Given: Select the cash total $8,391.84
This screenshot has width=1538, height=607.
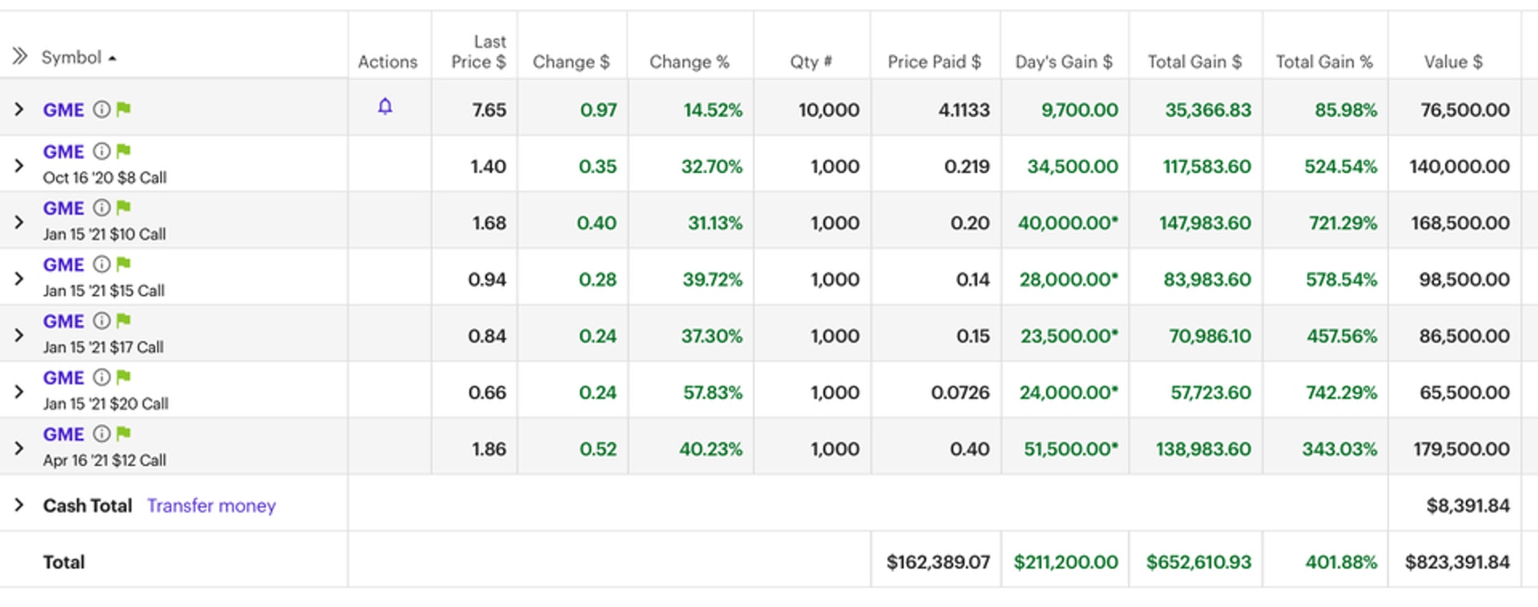Looking at the screenshot, I should coord(1468,505).
